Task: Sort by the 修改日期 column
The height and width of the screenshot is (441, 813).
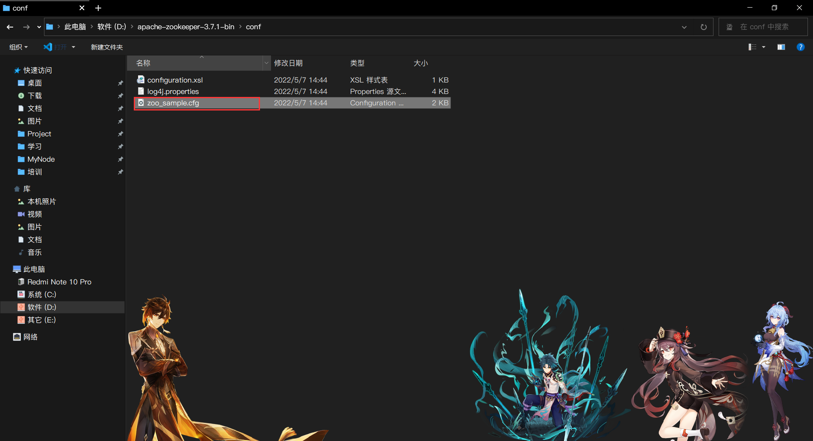Action: [x=288, y=63]
